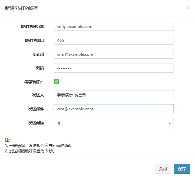
Task: Focus the SMTP端口 field showing 465
Action: (114, 40)
